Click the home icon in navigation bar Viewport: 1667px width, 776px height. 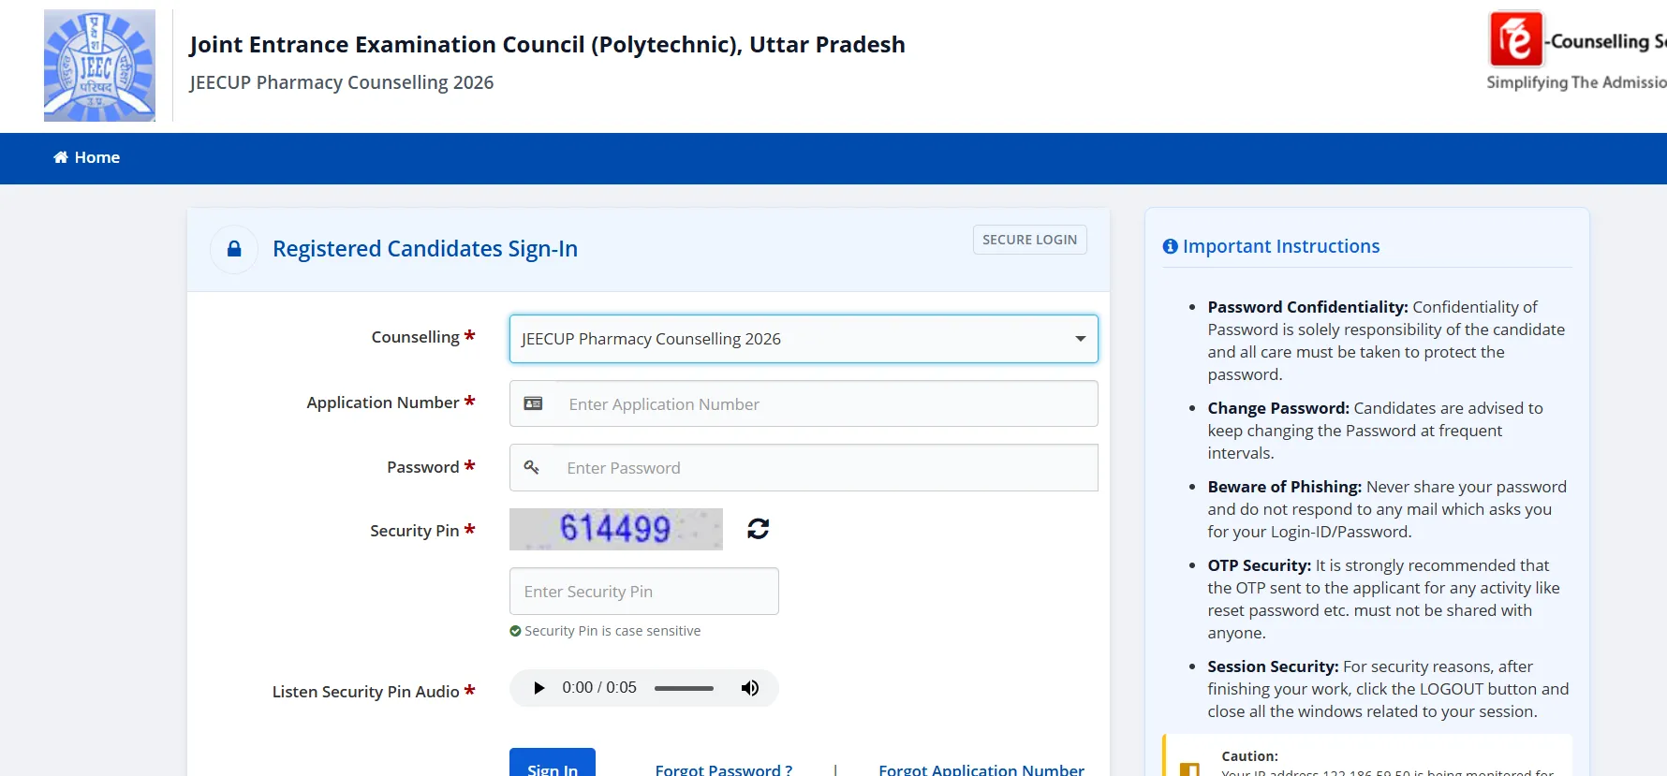(61, 157)
